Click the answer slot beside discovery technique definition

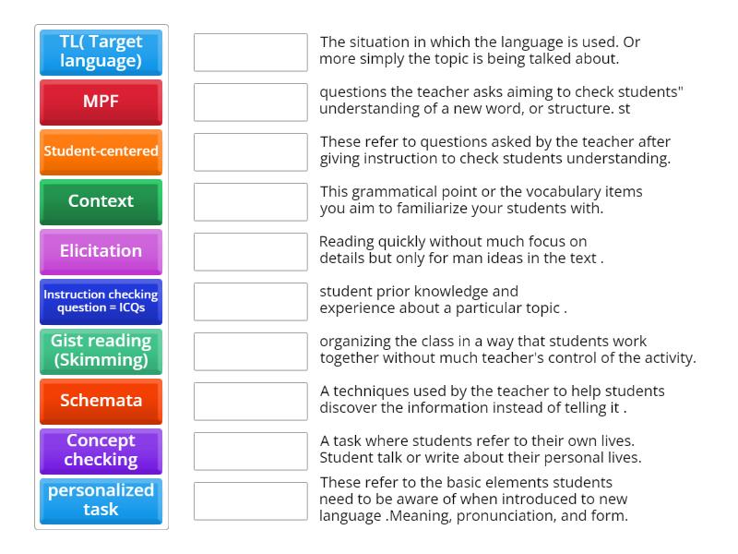tap(249, 401)
